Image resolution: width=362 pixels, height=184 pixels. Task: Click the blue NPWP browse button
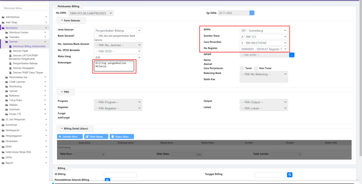pos(292,55)
